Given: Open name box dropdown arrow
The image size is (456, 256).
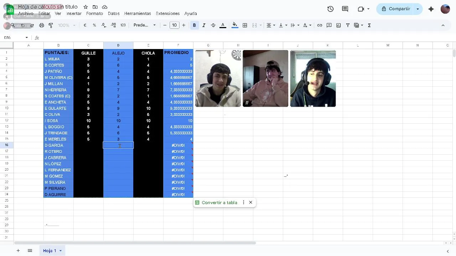Looking at the screenshot, I should (x=26, y=38).
